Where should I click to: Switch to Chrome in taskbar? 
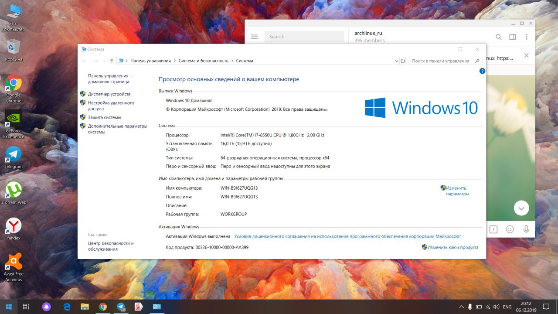click(102, 307)
